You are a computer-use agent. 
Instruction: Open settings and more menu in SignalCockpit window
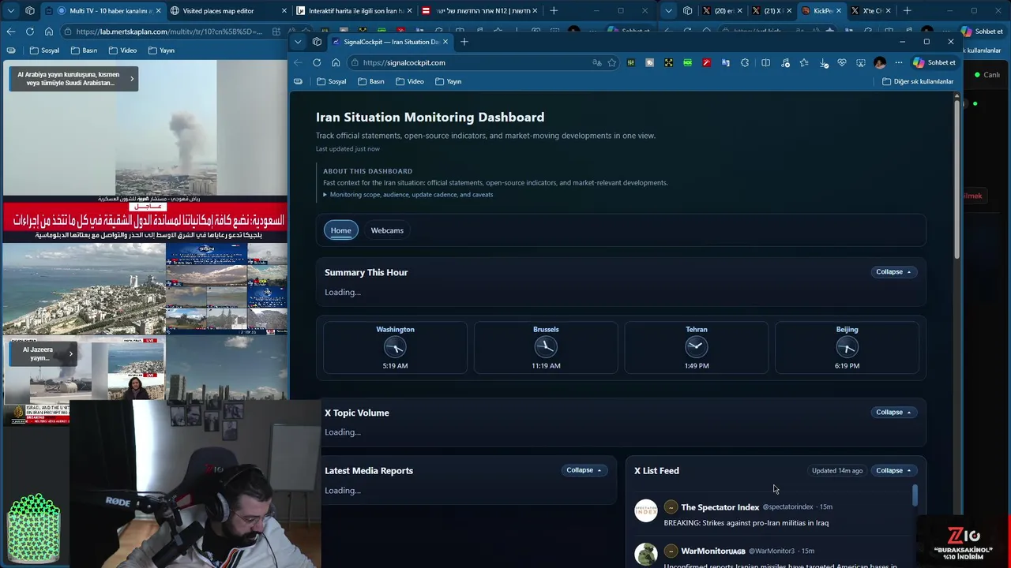(898, 62)
